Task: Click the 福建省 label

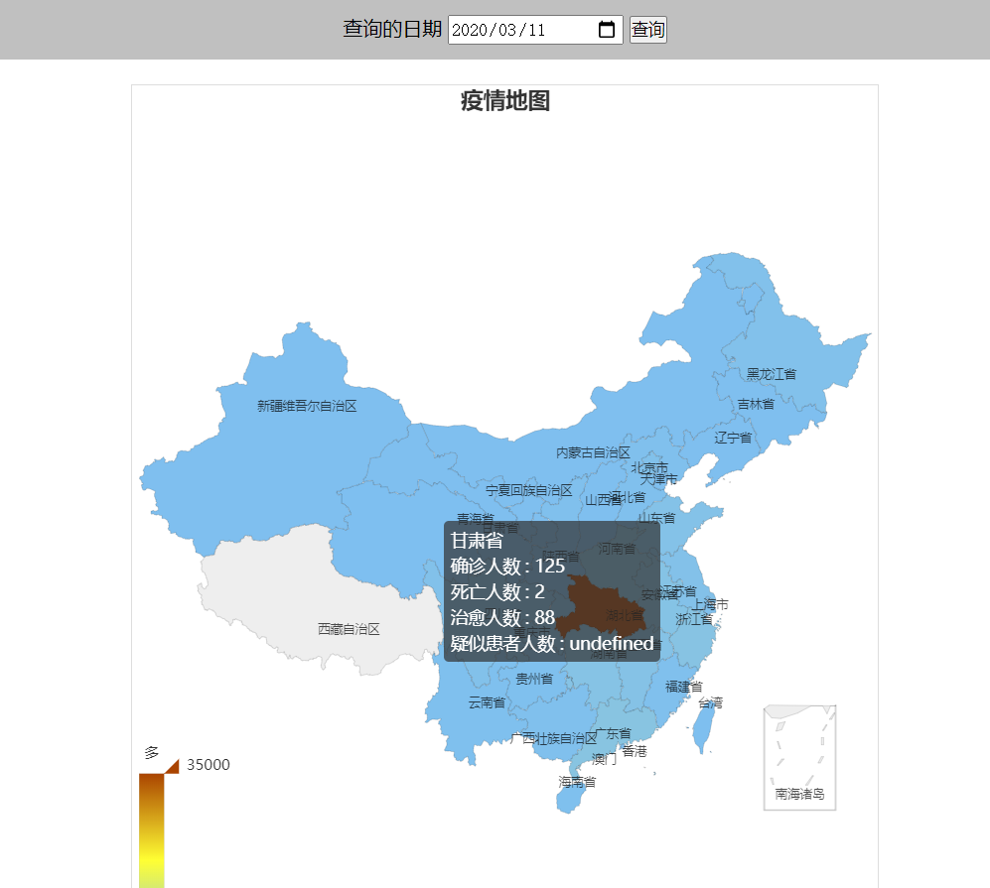Action: (684, 687)
